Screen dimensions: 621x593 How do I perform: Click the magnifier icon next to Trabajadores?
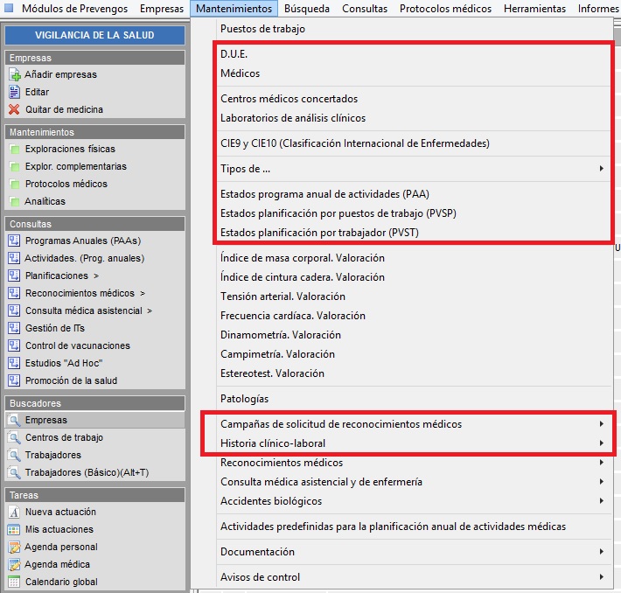click(x=14, y=456)
